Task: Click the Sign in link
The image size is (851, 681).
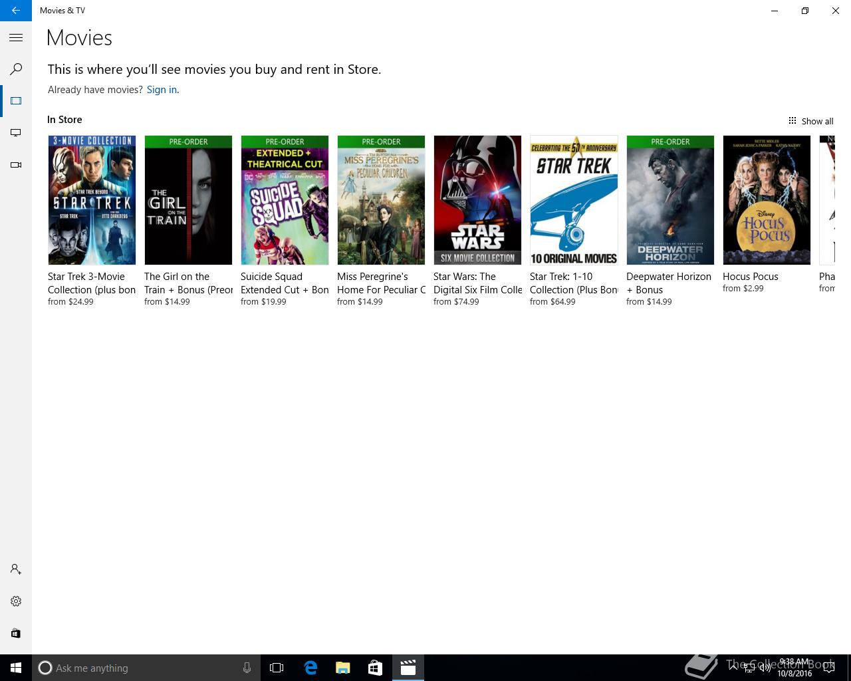Action: [x=162, y=90]
